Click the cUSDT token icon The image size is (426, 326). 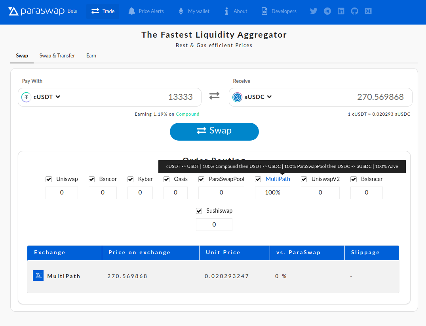pos(26,97)
